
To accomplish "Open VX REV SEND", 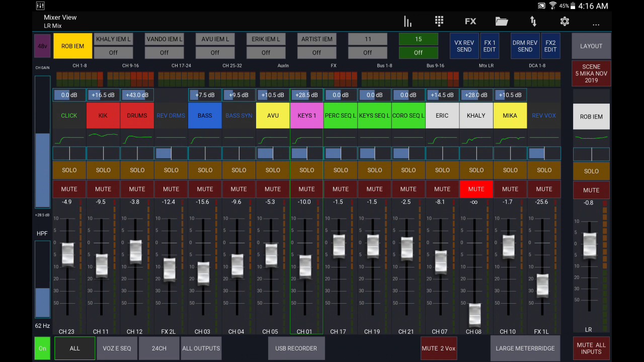I will click(464, 46).
